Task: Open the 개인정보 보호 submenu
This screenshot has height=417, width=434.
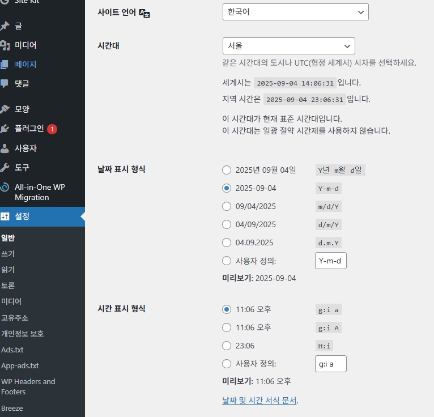Action: [x=23, y=334]
